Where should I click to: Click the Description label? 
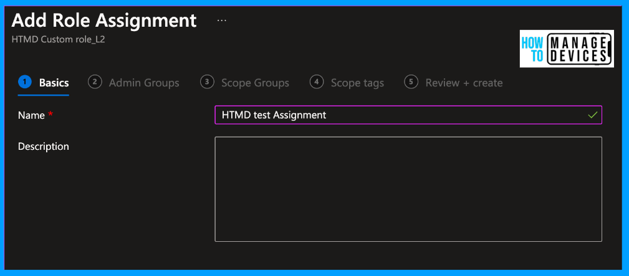pos(43,147)
